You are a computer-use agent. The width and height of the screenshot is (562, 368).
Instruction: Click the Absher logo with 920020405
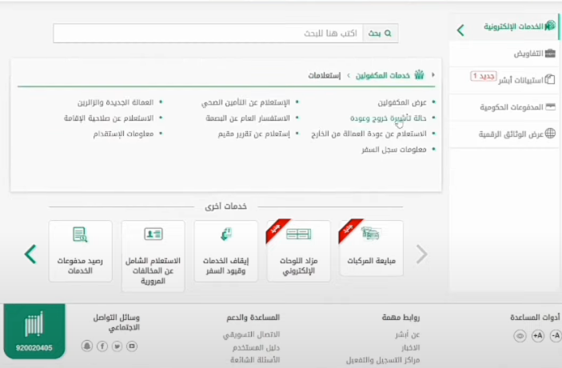click(34, 331)
